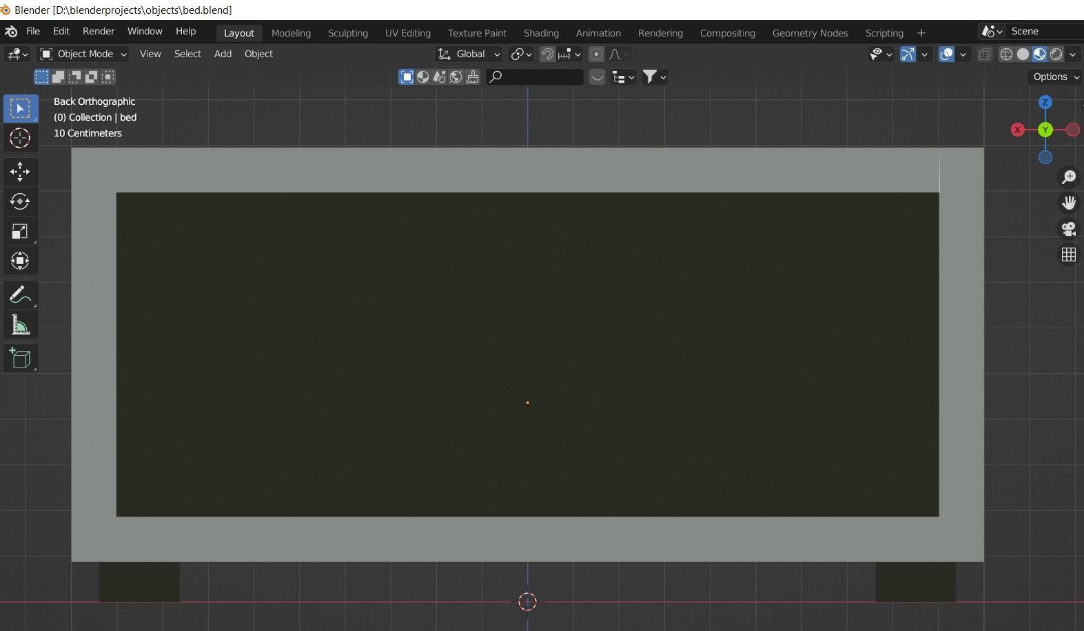Open object type visibility dropdown
This screenshot has height=631, width=1084.
pos(881,54)
